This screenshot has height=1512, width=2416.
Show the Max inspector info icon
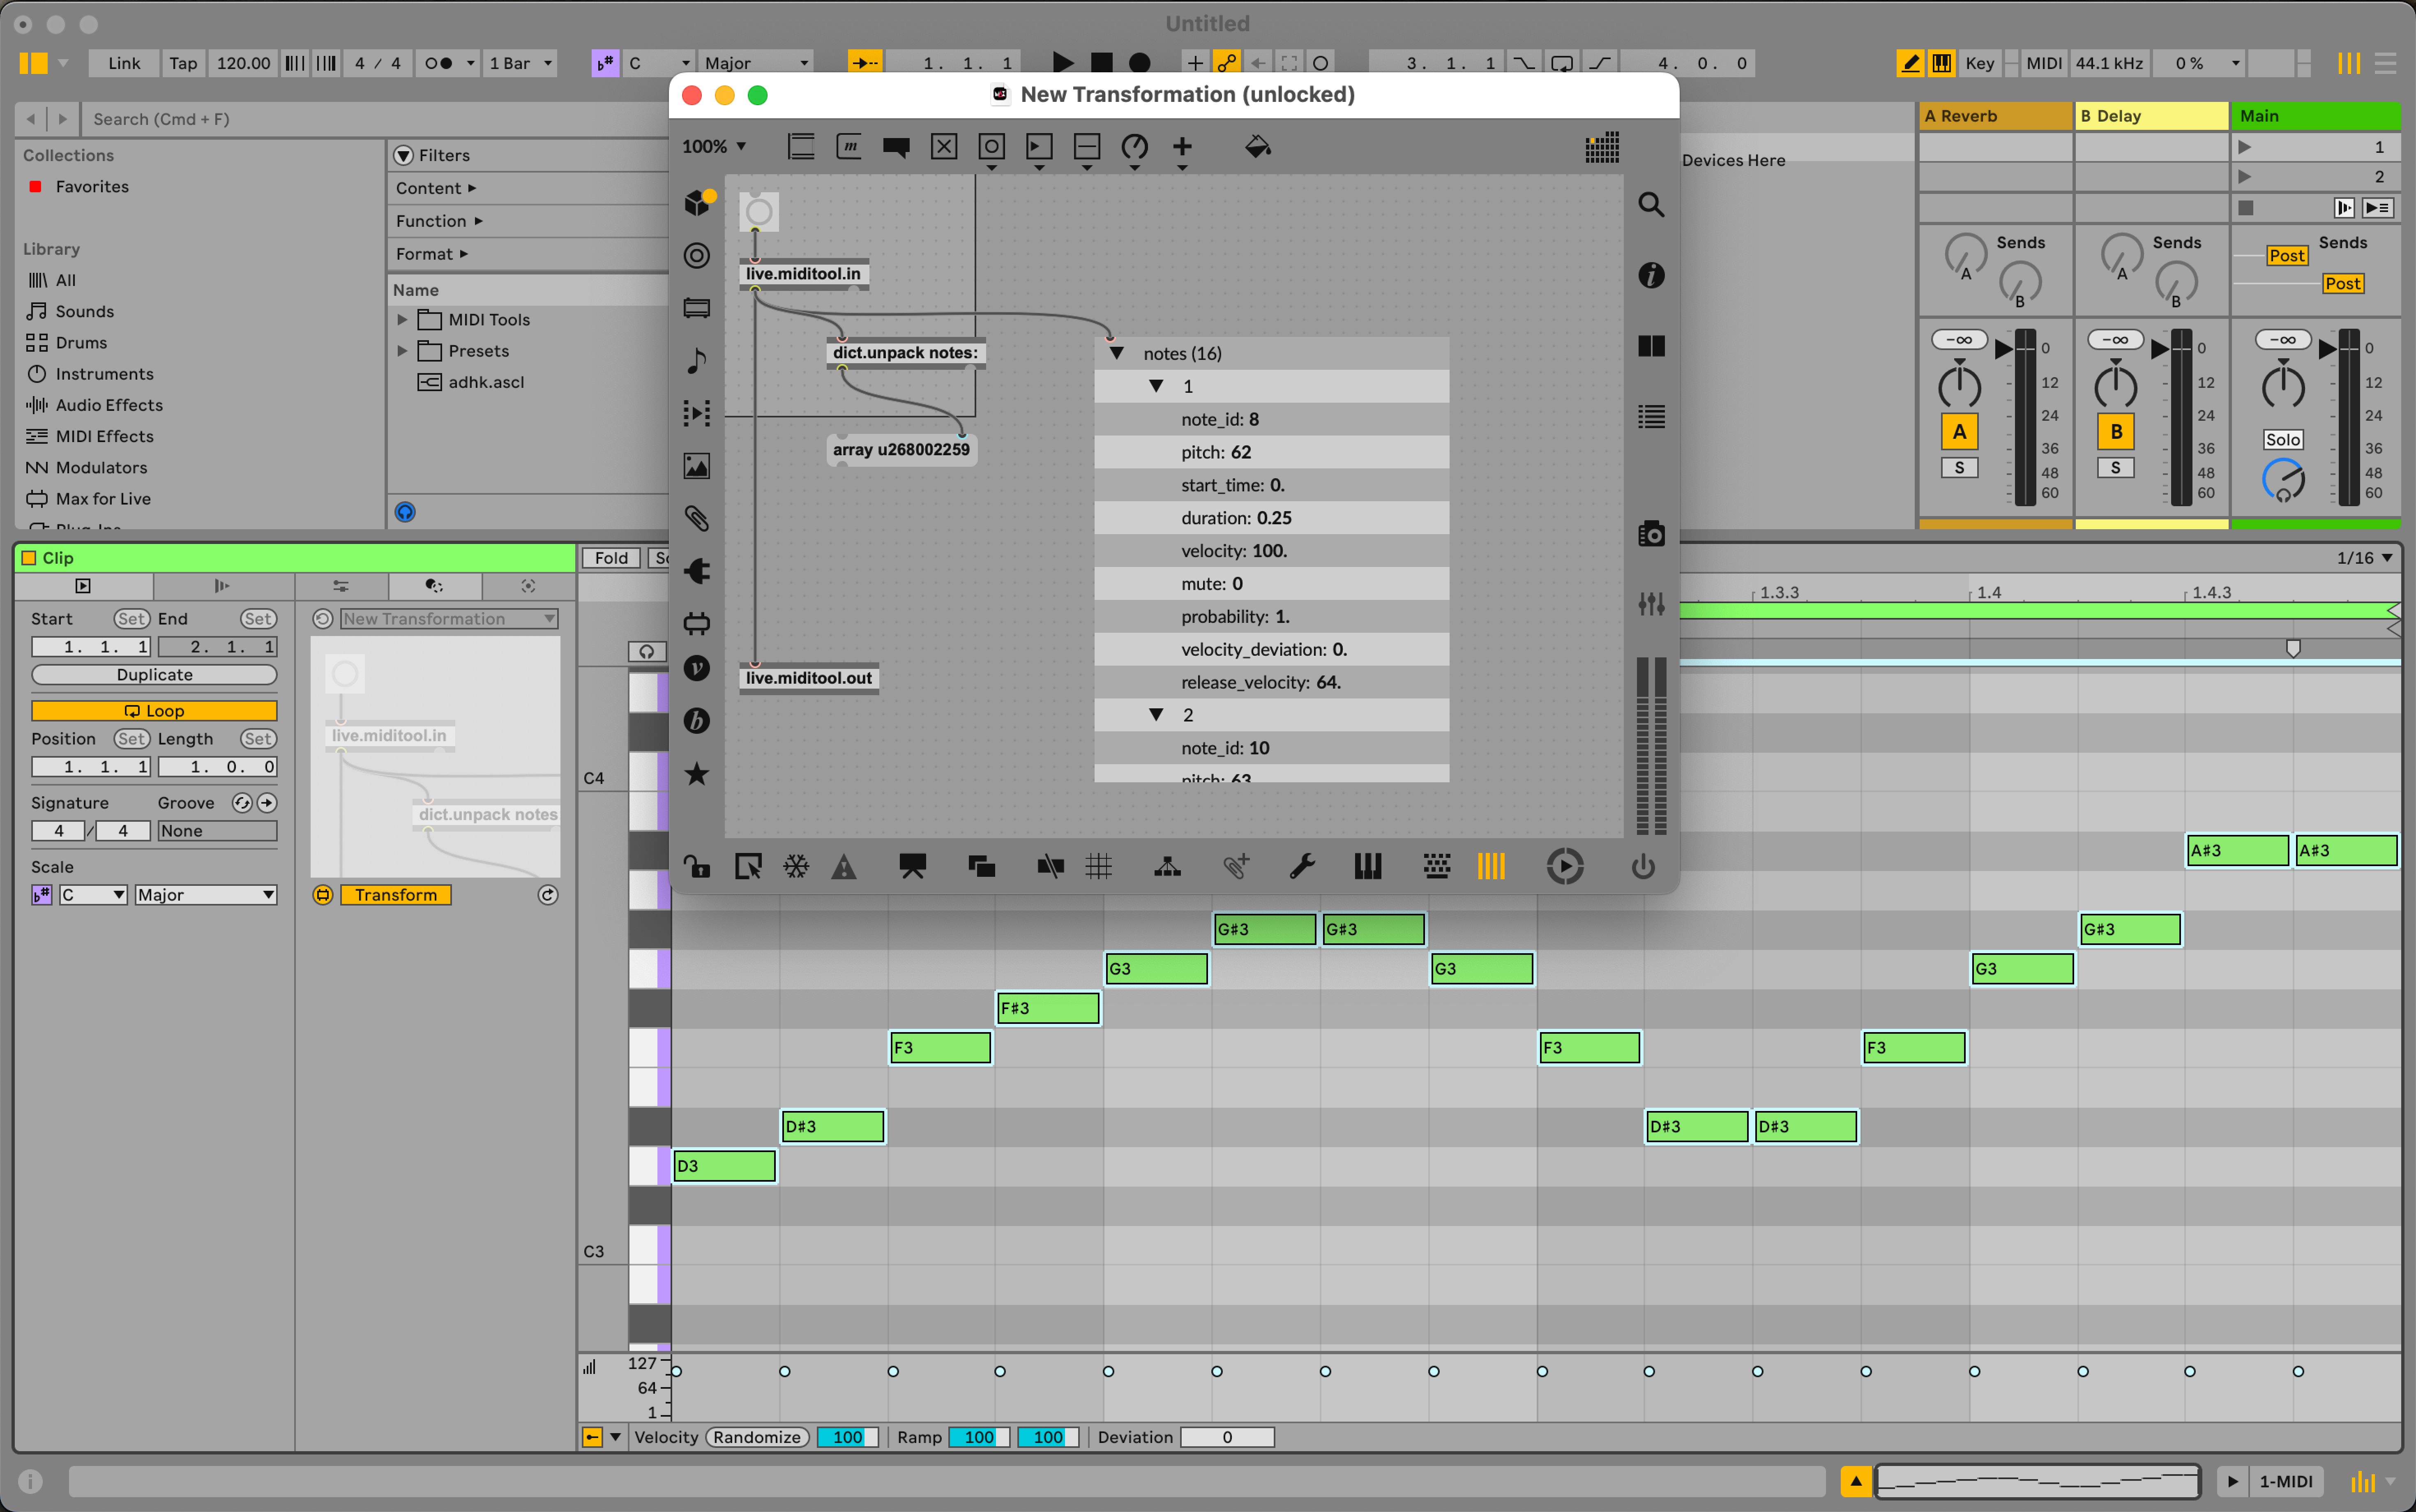pyautogui.click(x=1651, y=275)
